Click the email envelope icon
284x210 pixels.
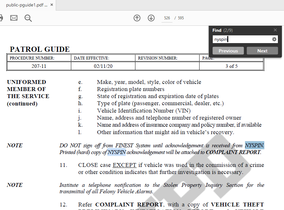14,18
